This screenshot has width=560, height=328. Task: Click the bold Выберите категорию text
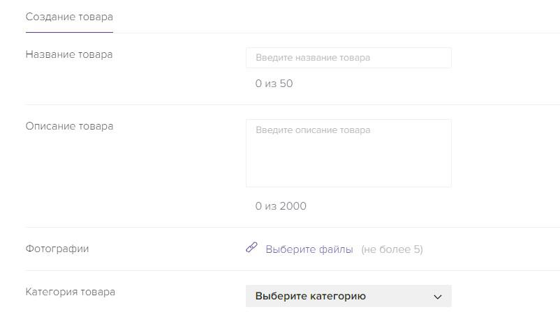(x=310, y=296)
